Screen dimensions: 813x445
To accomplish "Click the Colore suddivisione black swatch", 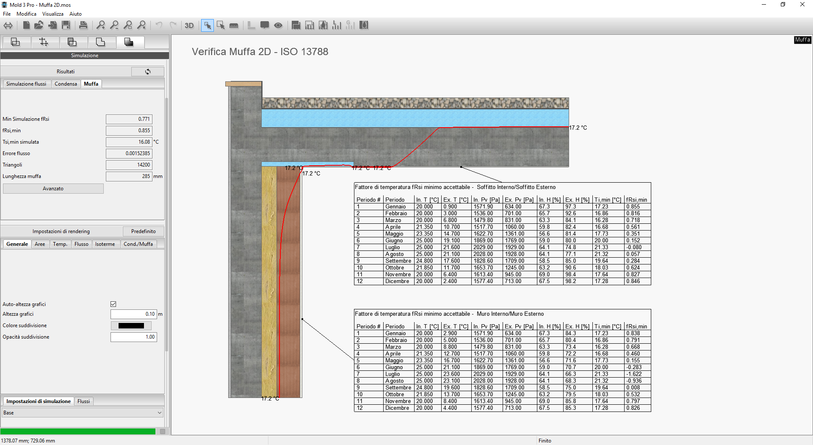I will pos(131,326).
